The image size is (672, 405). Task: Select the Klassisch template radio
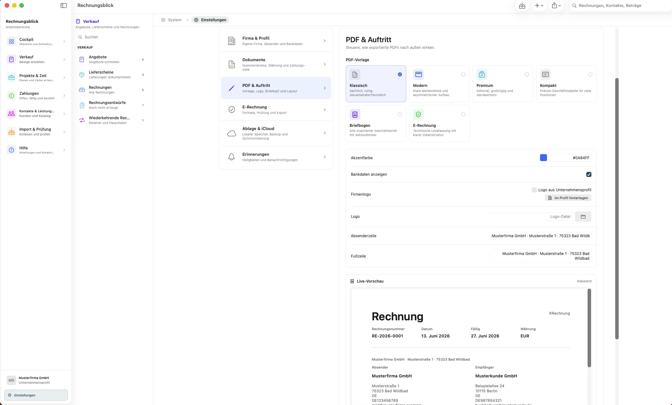pos(400,75)
